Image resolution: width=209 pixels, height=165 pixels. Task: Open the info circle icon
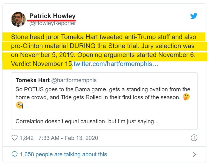click(x=194, y=138)
